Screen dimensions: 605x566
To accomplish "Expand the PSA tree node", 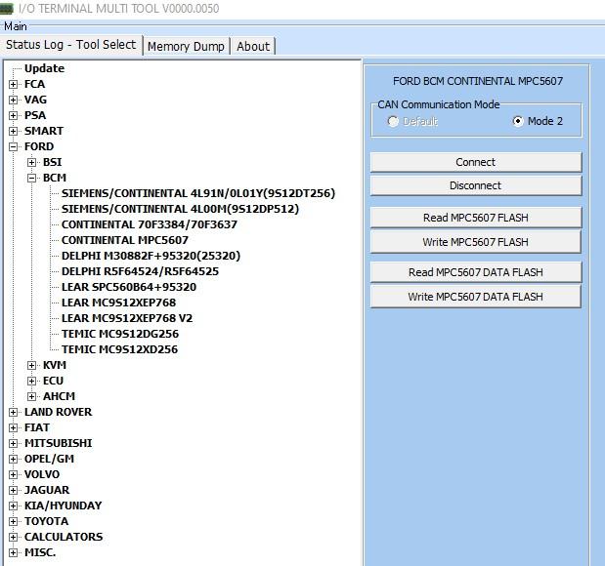I will tap(13, 115).
